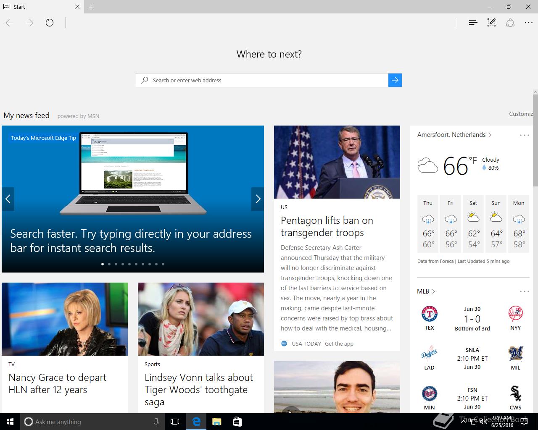538x430 pixels.
Task: Click the Milwaukee Brewers MIL logo
Action: point(515,354)
